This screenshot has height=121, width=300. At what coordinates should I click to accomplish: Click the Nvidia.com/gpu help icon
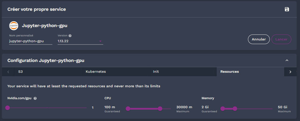pos(35,98)
